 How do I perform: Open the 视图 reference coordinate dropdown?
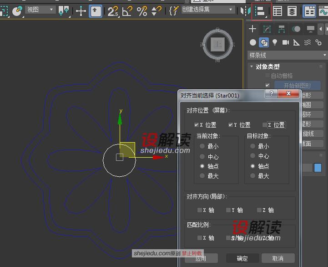40,10
